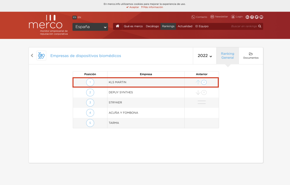The image size is (290, 185).
Task: Click the search magnifier icon
Action: [260, 26]
